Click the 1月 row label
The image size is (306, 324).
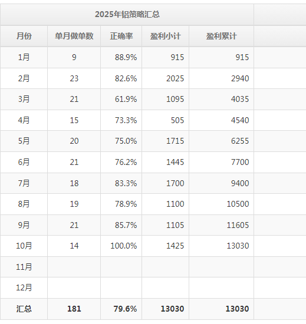(x=24, y=57)
